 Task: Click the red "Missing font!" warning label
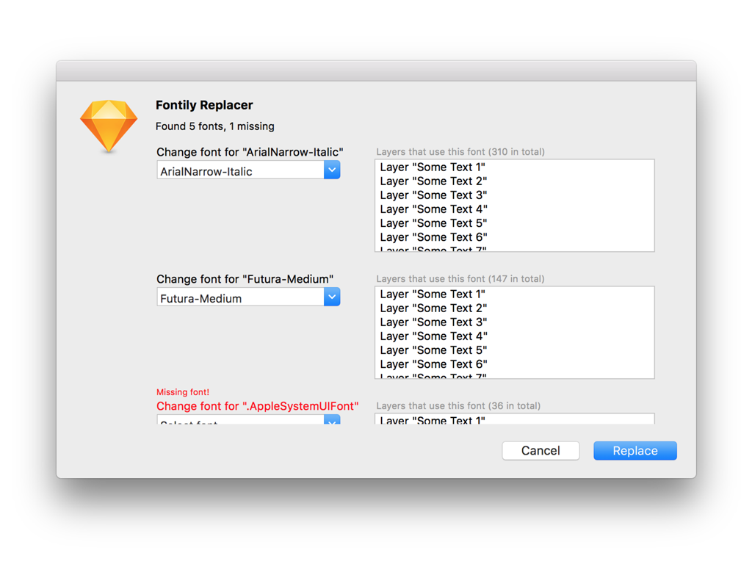click(183, 392)
